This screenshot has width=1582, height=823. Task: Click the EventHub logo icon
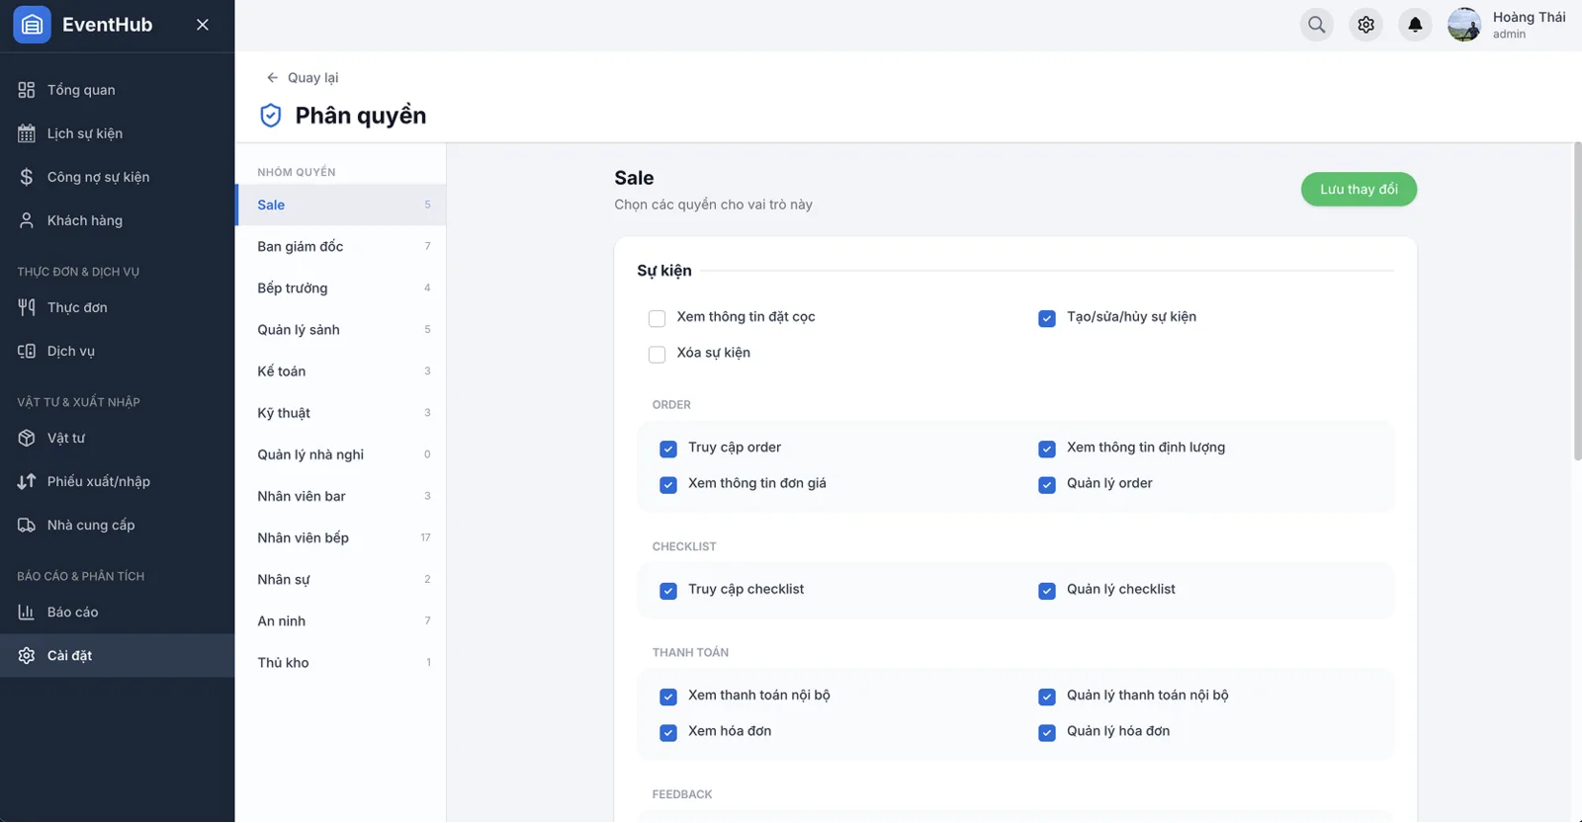pos(32,25)
